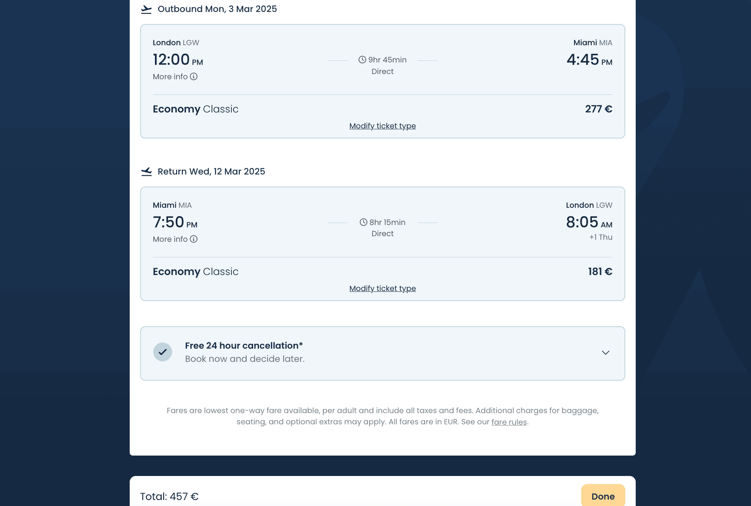Click the clock icon beside 9hr 45min

tap(362, 60)
